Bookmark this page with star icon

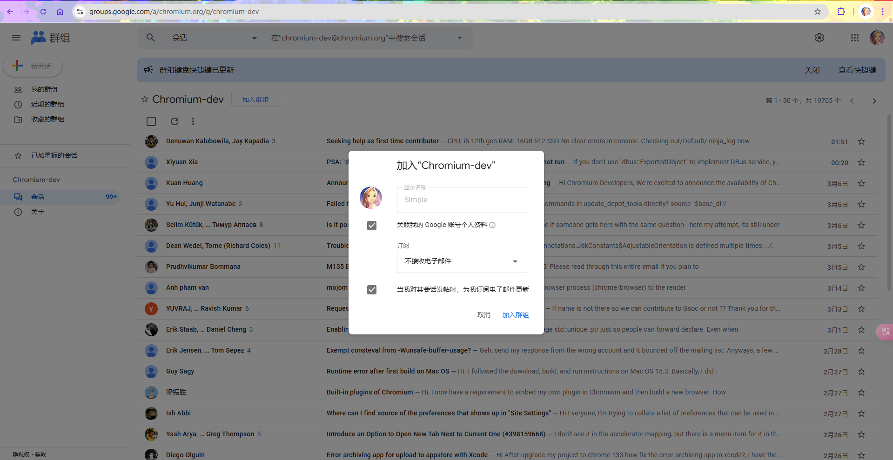click(x=818, y=12)
